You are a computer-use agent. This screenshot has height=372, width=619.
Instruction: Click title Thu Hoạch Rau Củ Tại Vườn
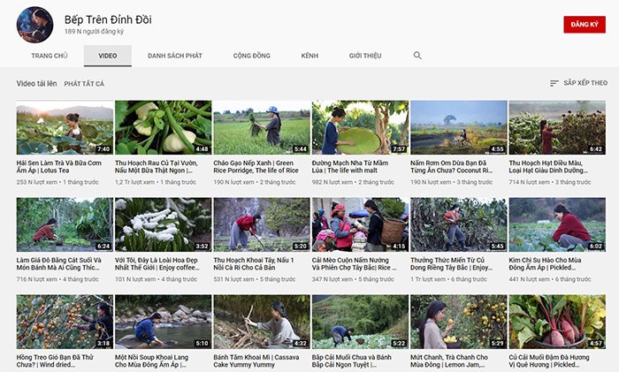click(x=157, y=166)
